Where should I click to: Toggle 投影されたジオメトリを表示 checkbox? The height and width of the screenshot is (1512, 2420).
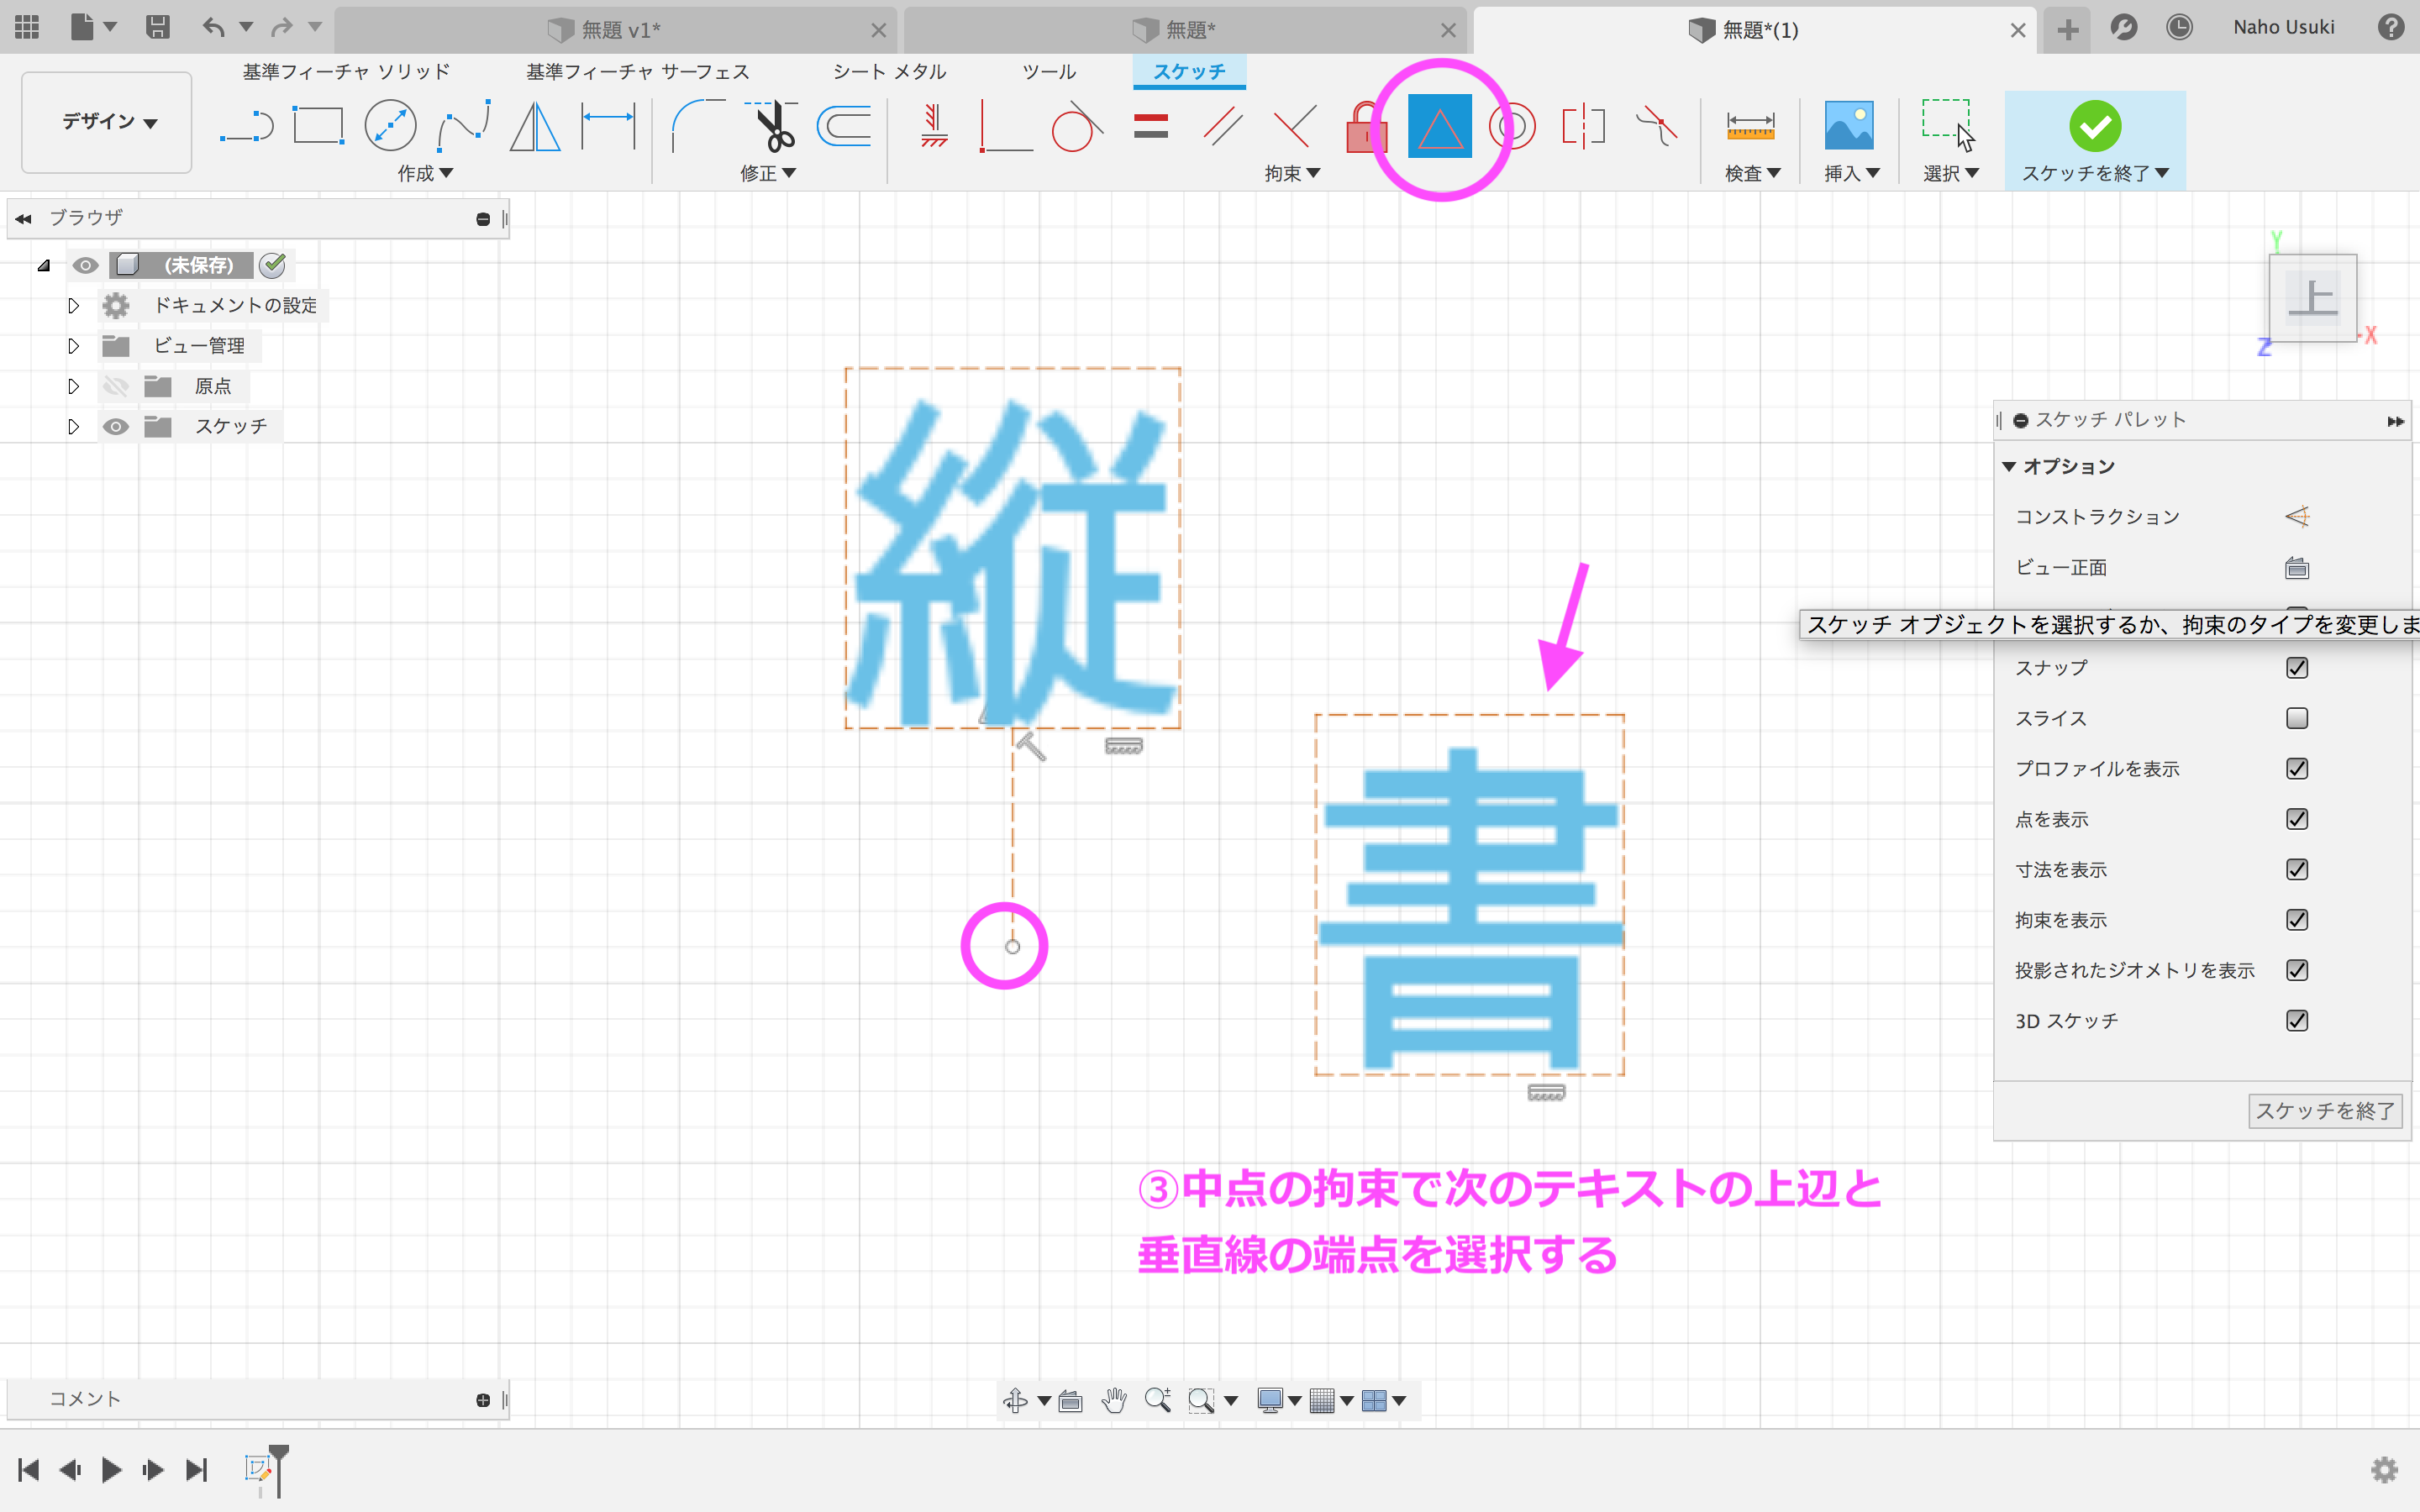pyautogui.click(x=2297, y=970)
